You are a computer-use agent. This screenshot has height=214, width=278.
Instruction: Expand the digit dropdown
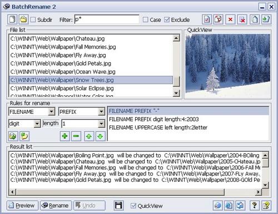(x=37, y=124)
